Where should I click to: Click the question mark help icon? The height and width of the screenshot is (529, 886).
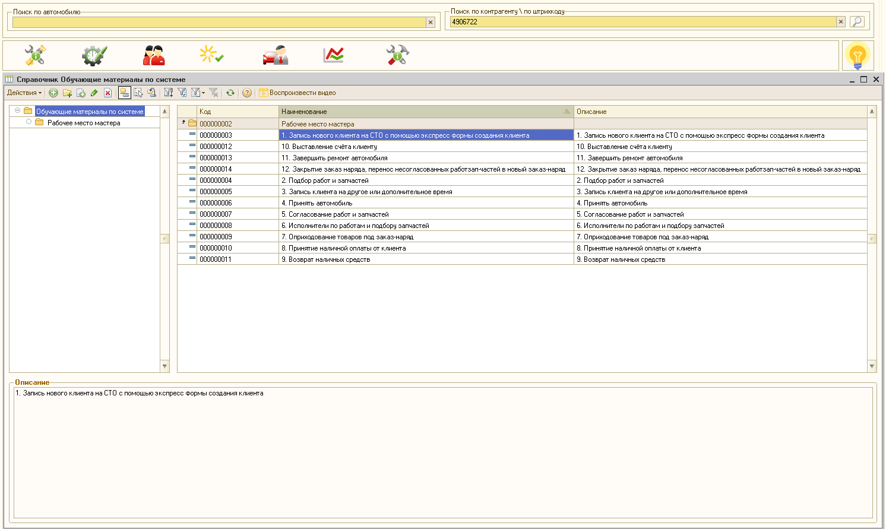(x=247, y=93)
